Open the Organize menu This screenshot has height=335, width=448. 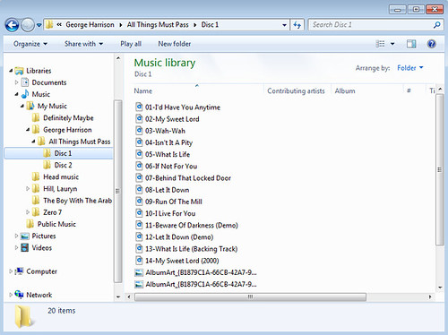point(30,44)
